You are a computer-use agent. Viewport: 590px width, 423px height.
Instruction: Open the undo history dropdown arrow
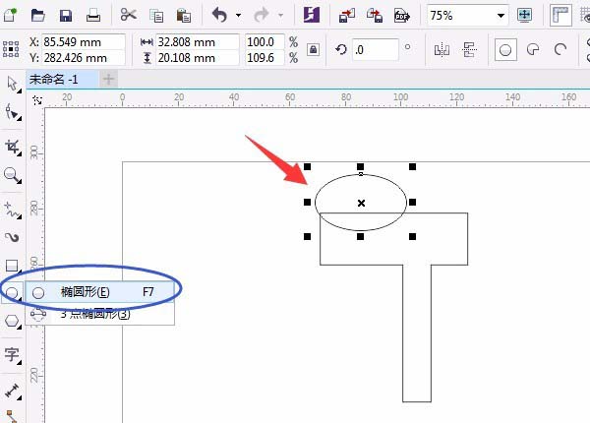tap(239, 16)
